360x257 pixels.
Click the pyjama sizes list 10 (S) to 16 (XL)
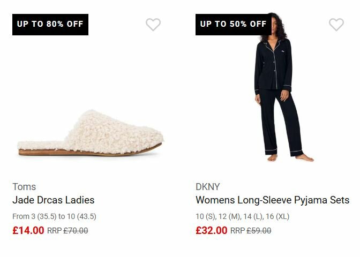(243, 216)
